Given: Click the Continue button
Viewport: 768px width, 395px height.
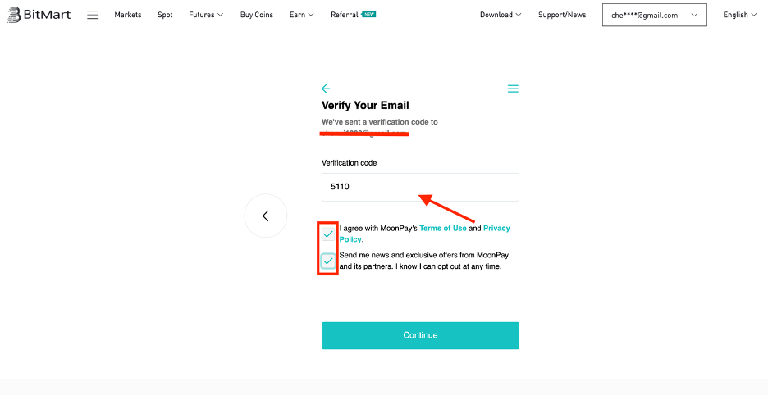Looking at the screenshot, I should click(420, 335).
